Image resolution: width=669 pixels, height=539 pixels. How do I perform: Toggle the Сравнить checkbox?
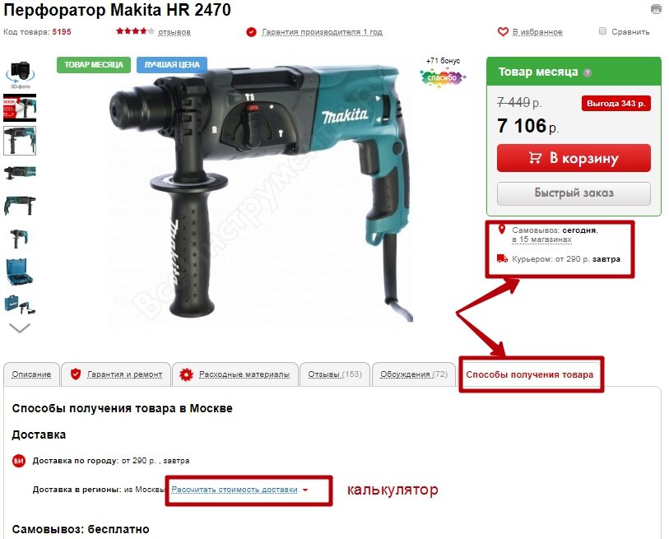602,31
